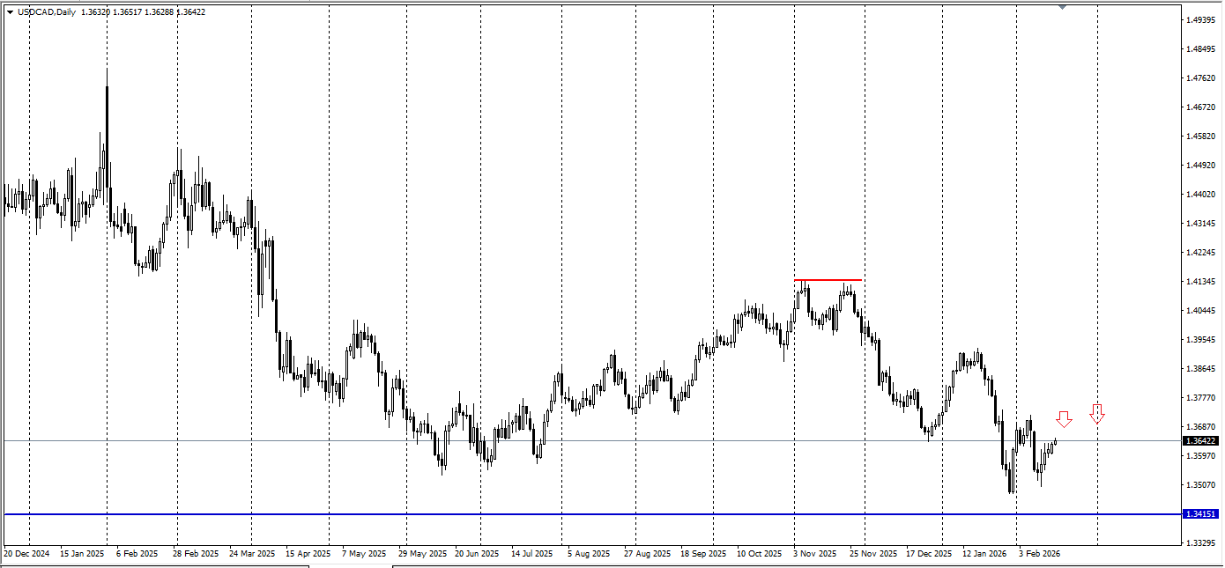Image resolution: width=1225 pixels, height=568 pixels.
Task: Click the 1.45820 price scale value
Action: coord(1202,136)
